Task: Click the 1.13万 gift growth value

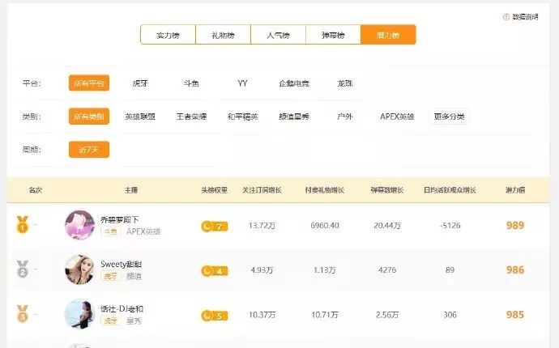Action: tap(325, 270)
